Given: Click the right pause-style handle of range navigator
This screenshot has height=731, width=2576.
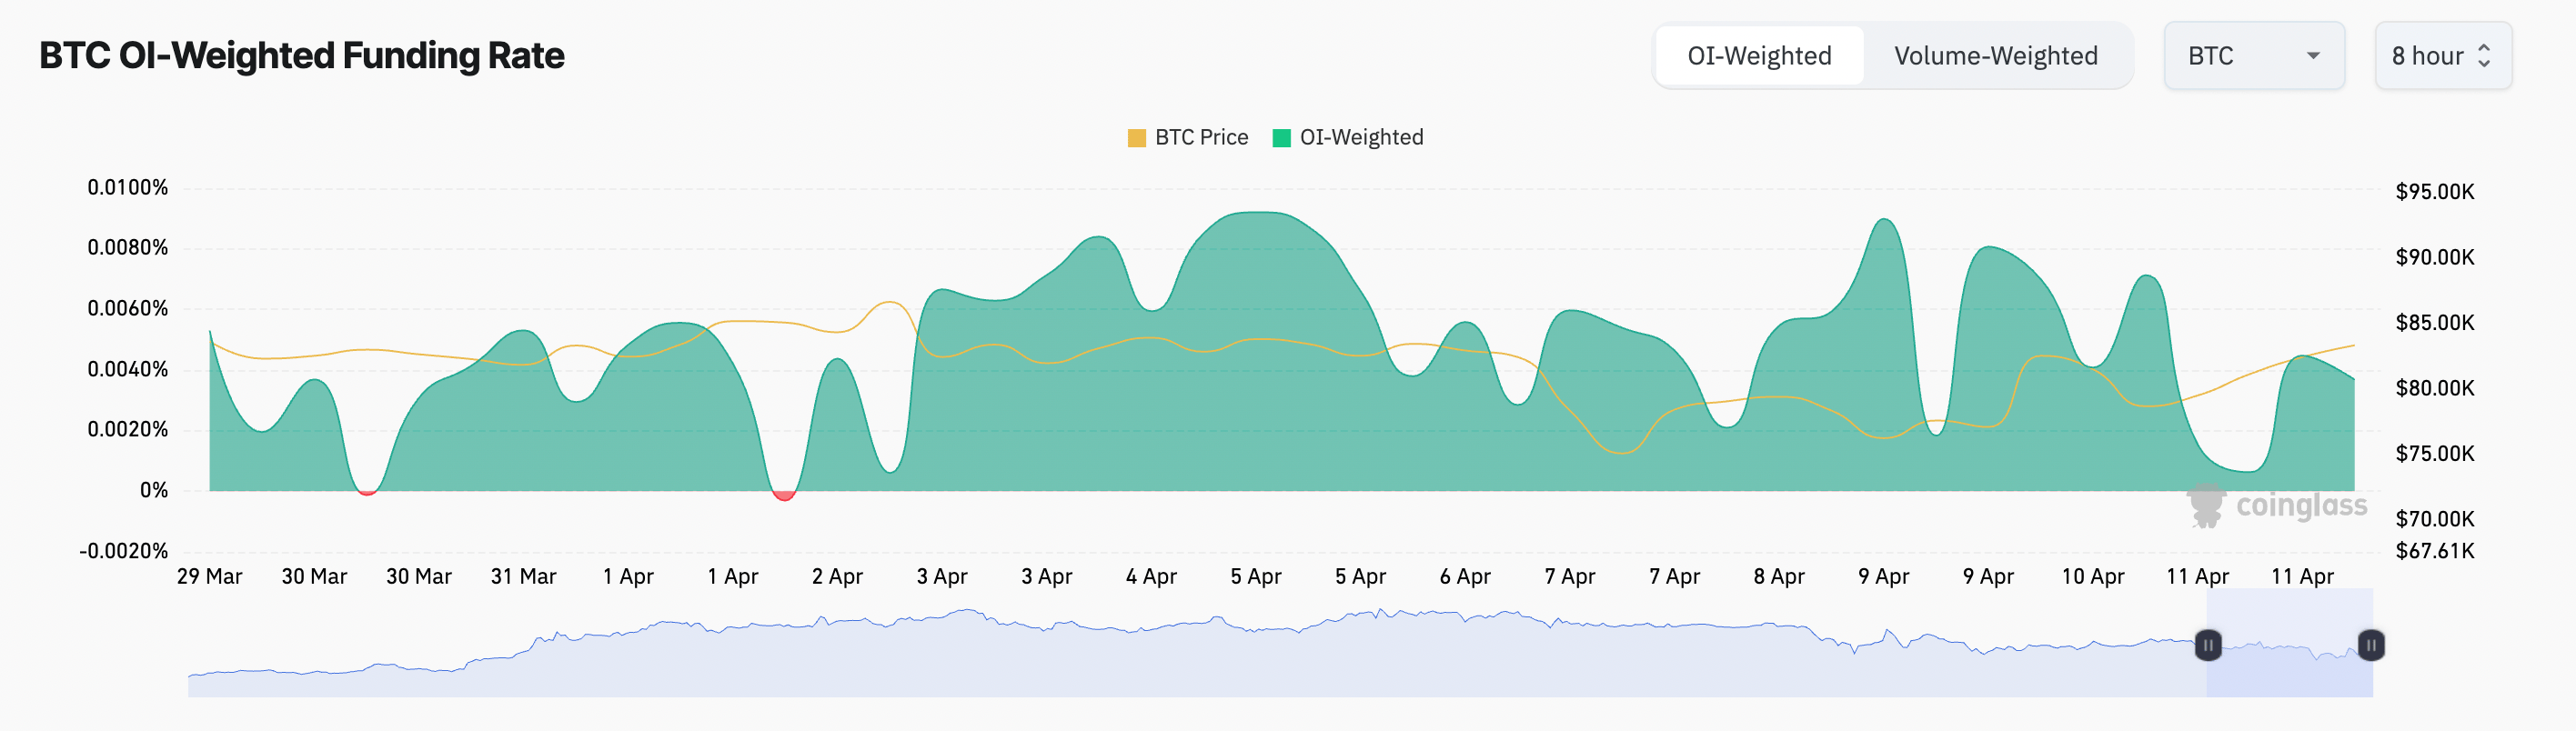Looking at the screenshot, I should point(2371,646).
